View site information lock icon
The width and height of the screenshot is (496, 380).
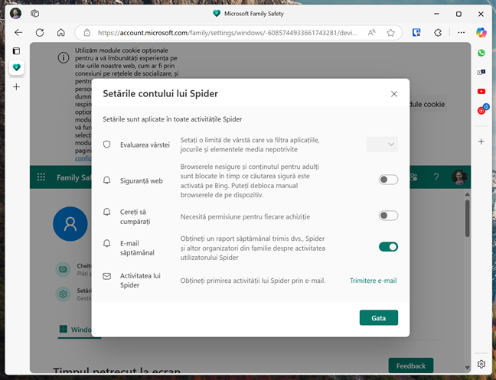(x=87, y=33)
